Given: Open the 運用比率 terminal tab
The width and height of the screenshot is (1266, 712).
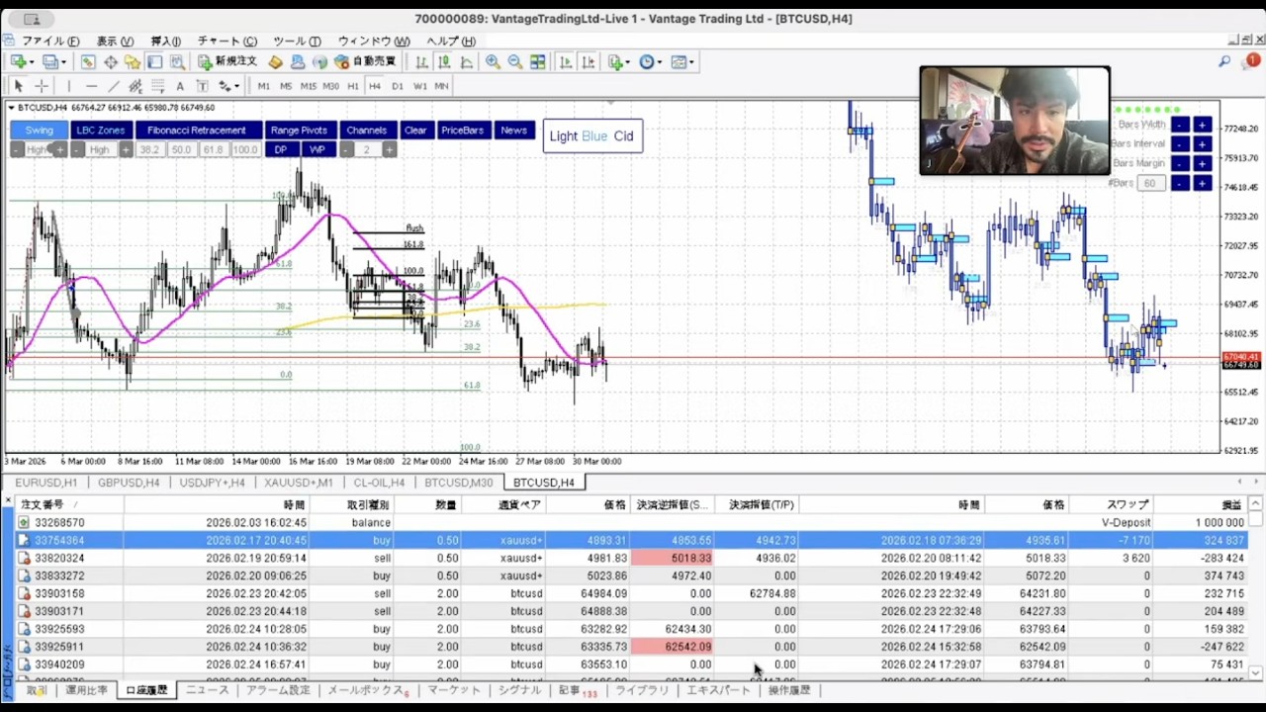Looking at the screenshot, I should (87, 690).
